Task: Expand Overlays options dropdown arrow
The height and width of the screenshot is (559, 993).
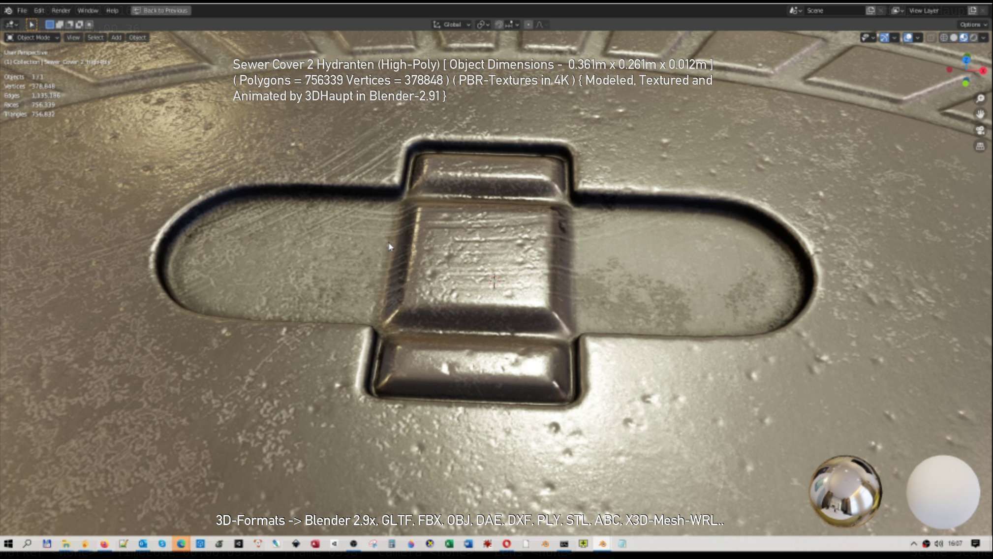Action: (x=918, y=37)
